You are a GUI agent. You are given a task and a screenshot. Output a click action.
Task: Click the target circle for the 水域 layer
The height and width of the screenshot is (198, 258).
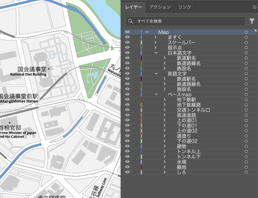coord(246,161)
